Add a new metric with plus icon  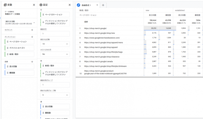(32, 62)
